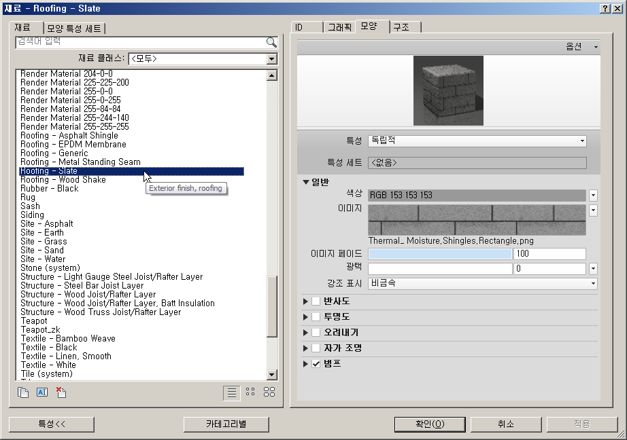Open the ID tab
627x440 pixels.
(307, 27)
